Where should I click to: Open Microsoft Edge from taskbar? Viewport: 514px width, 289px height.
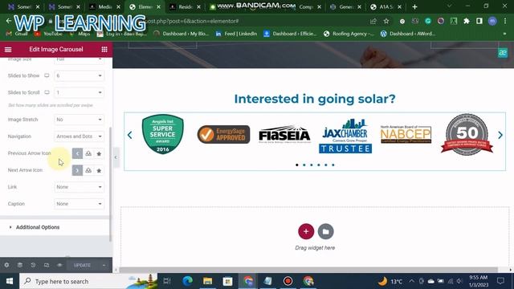point(187,281)
